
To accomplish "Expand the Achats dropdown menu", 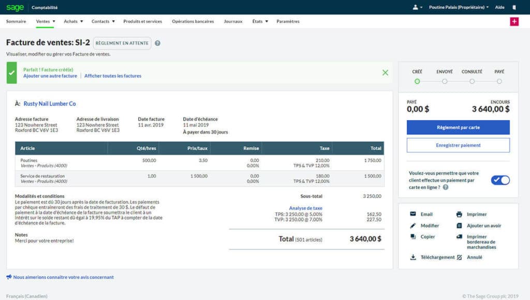I will pyautogui.click(x=73, y=21).
